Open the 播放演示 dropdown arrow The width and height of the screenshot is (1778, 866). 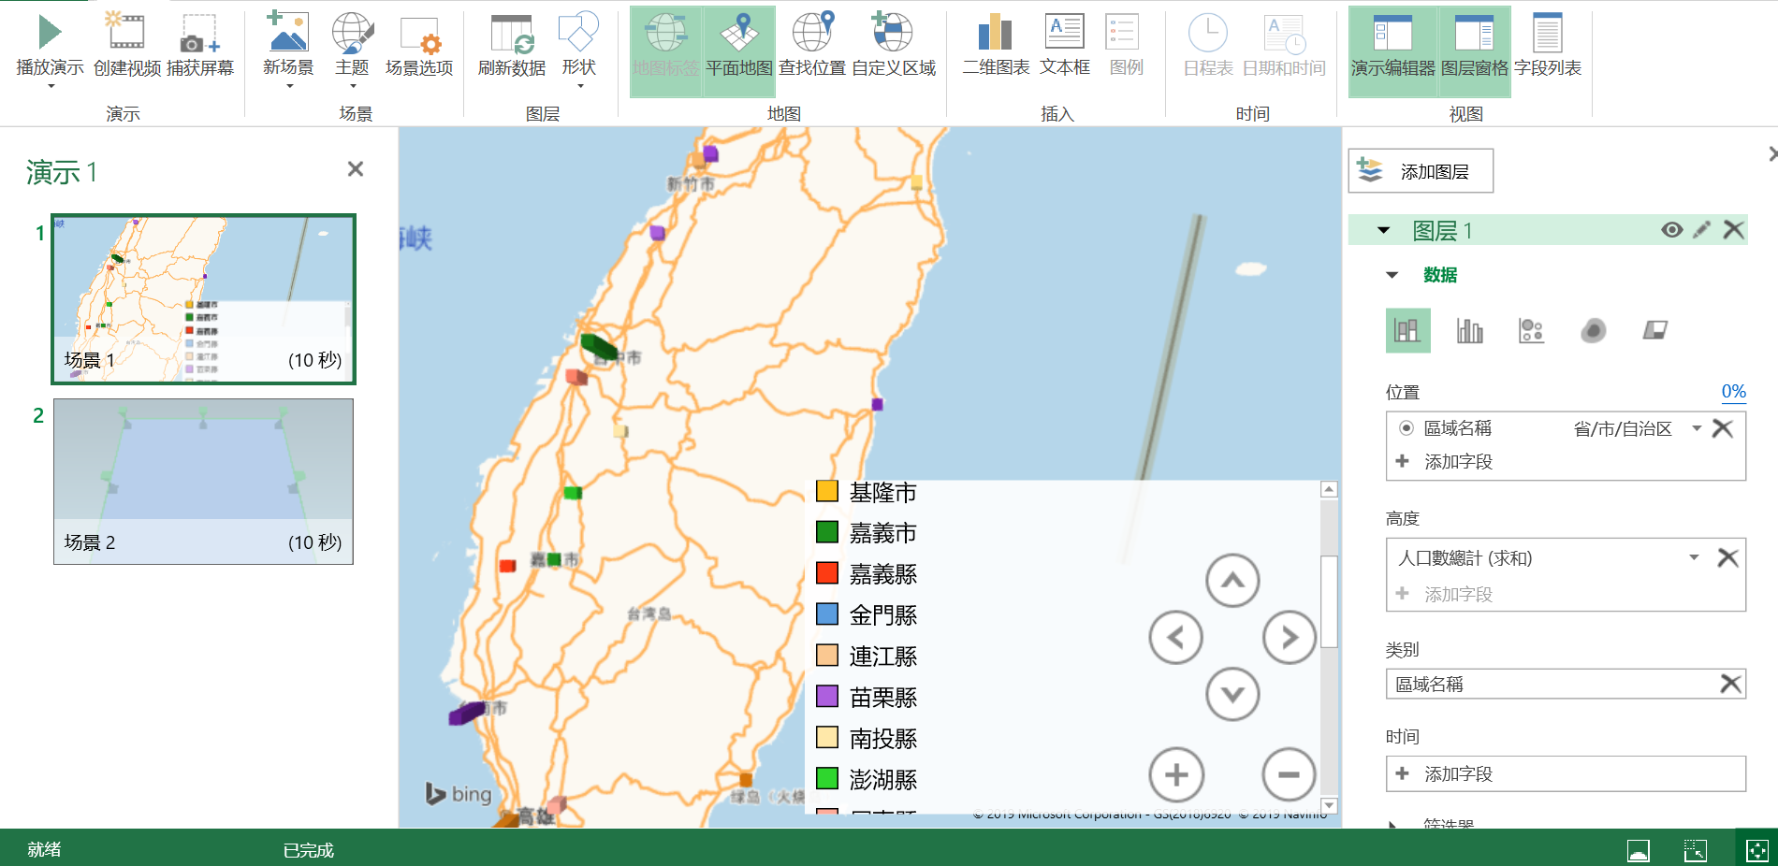[51, 86]
